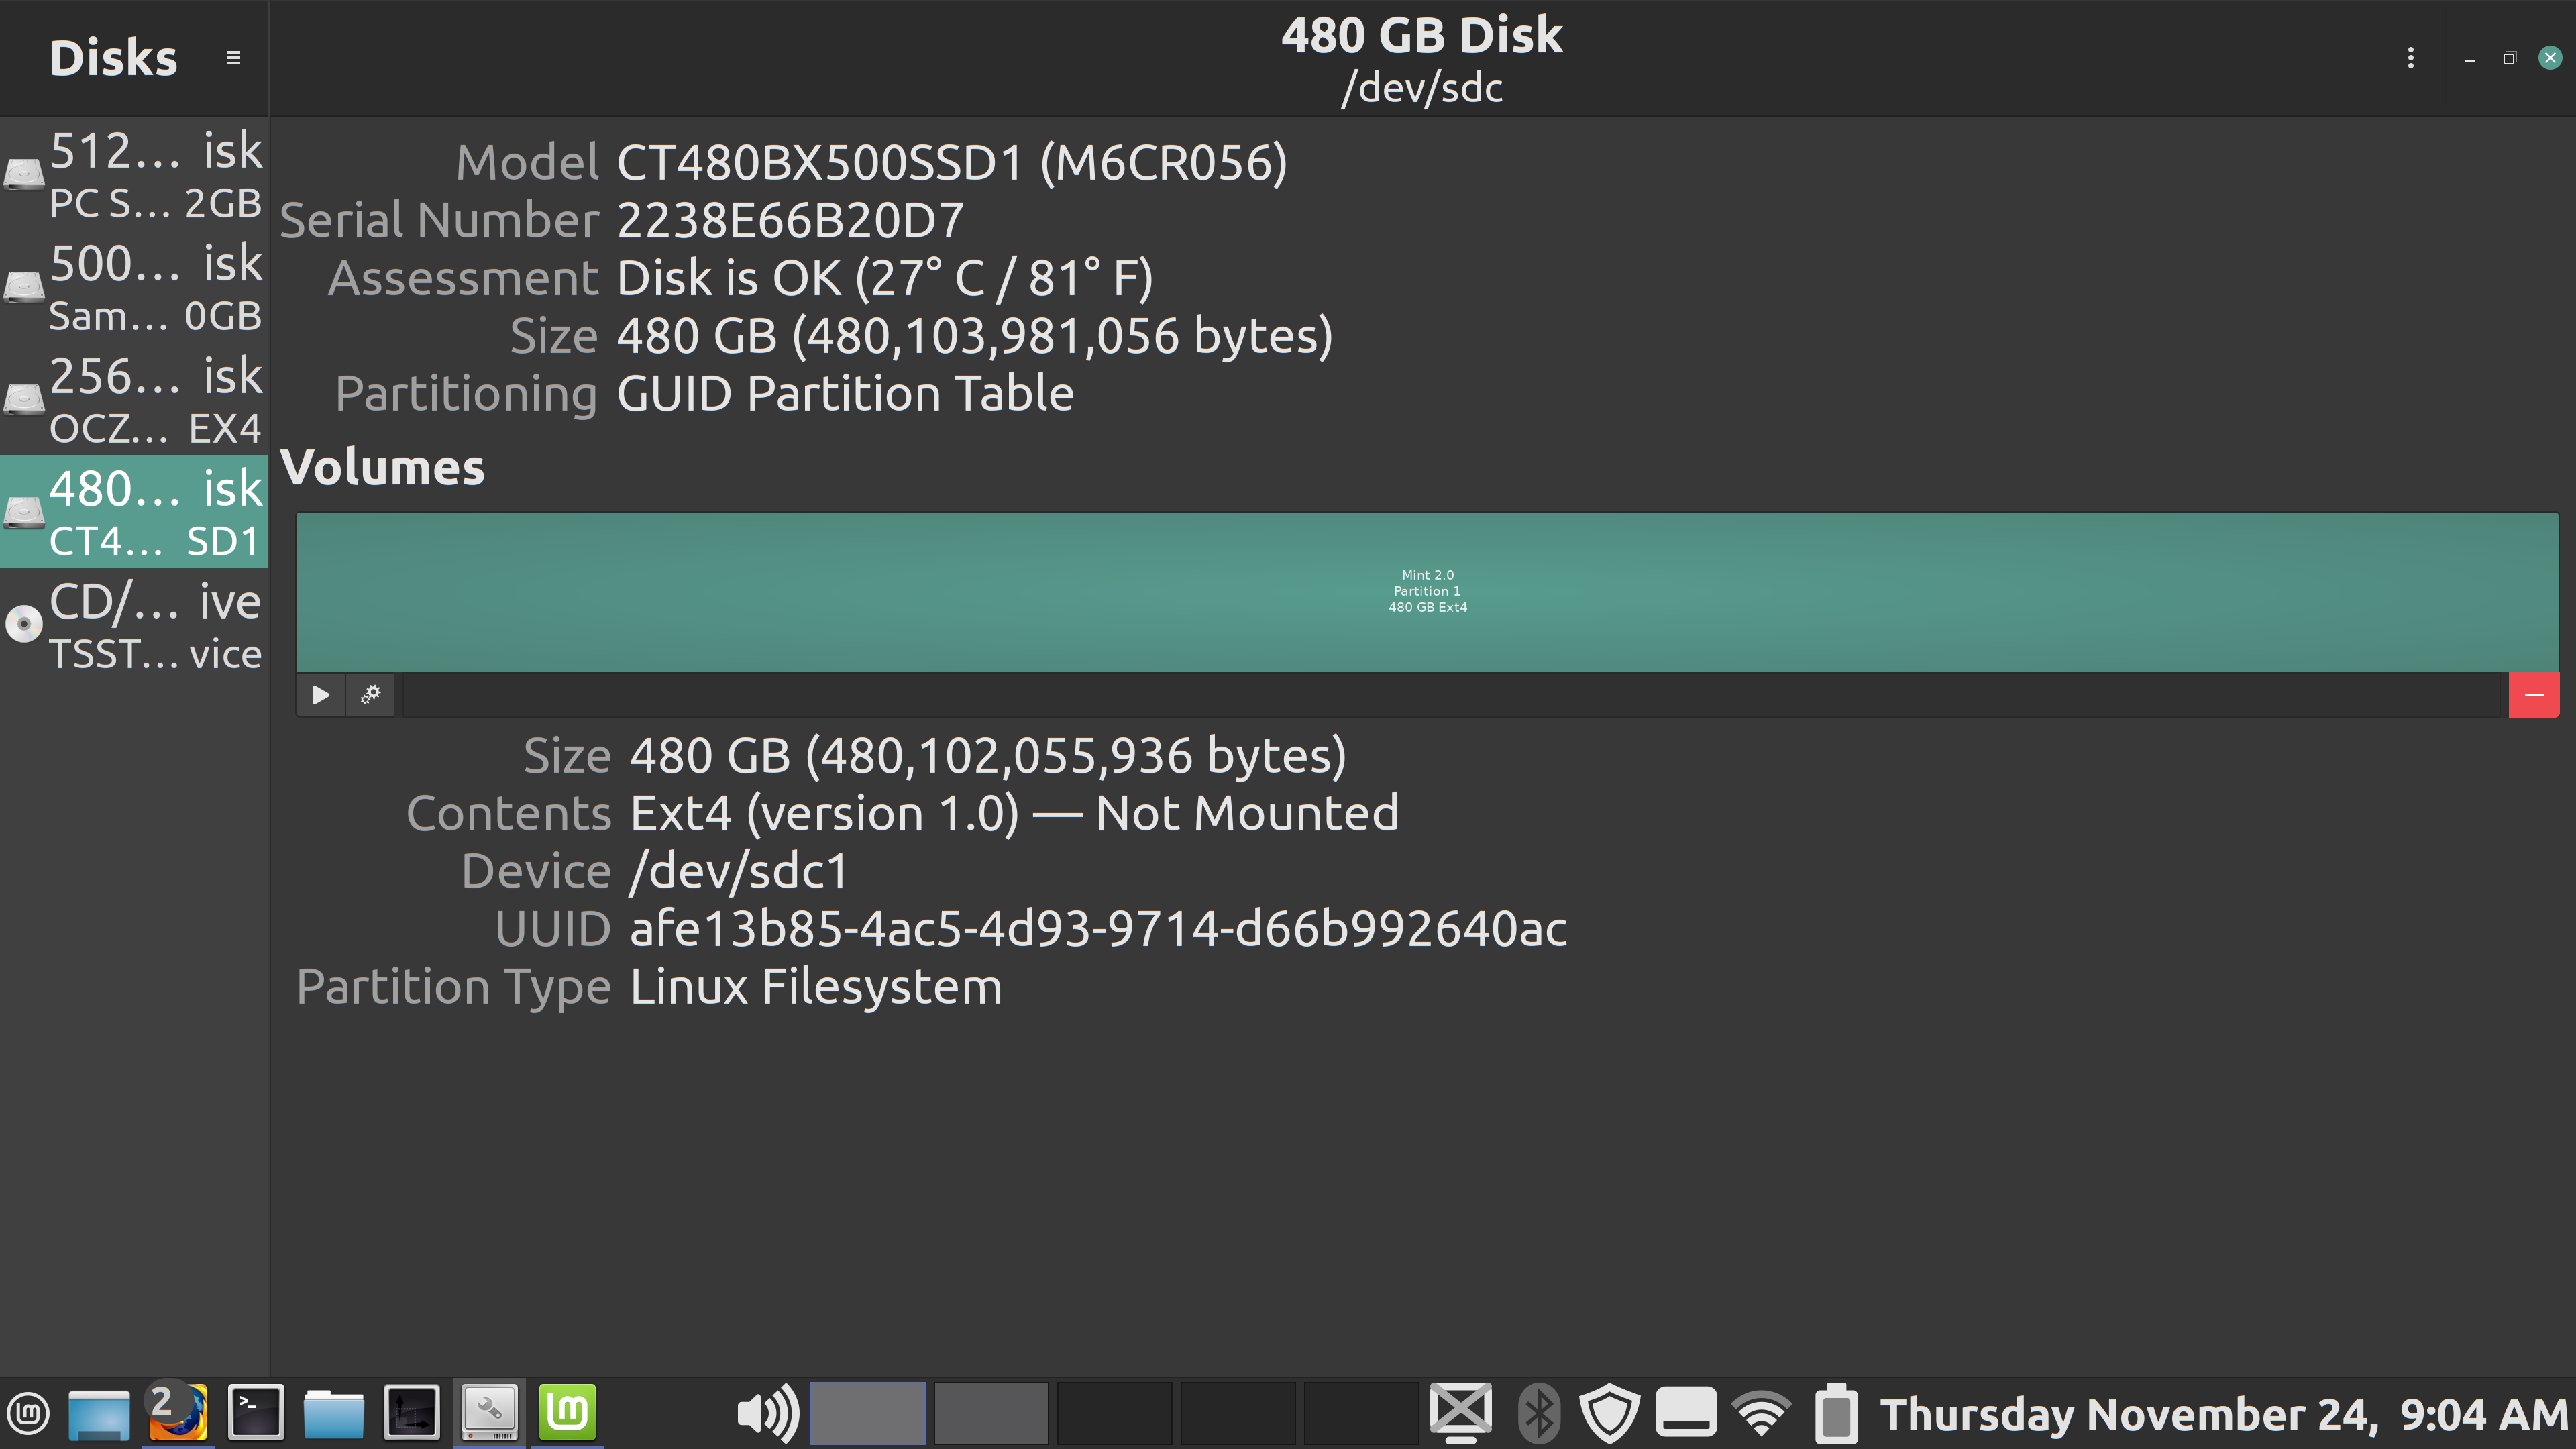Open the Bluetooth tray applet
Screen dimensions: 2576x1449
1538,1413
